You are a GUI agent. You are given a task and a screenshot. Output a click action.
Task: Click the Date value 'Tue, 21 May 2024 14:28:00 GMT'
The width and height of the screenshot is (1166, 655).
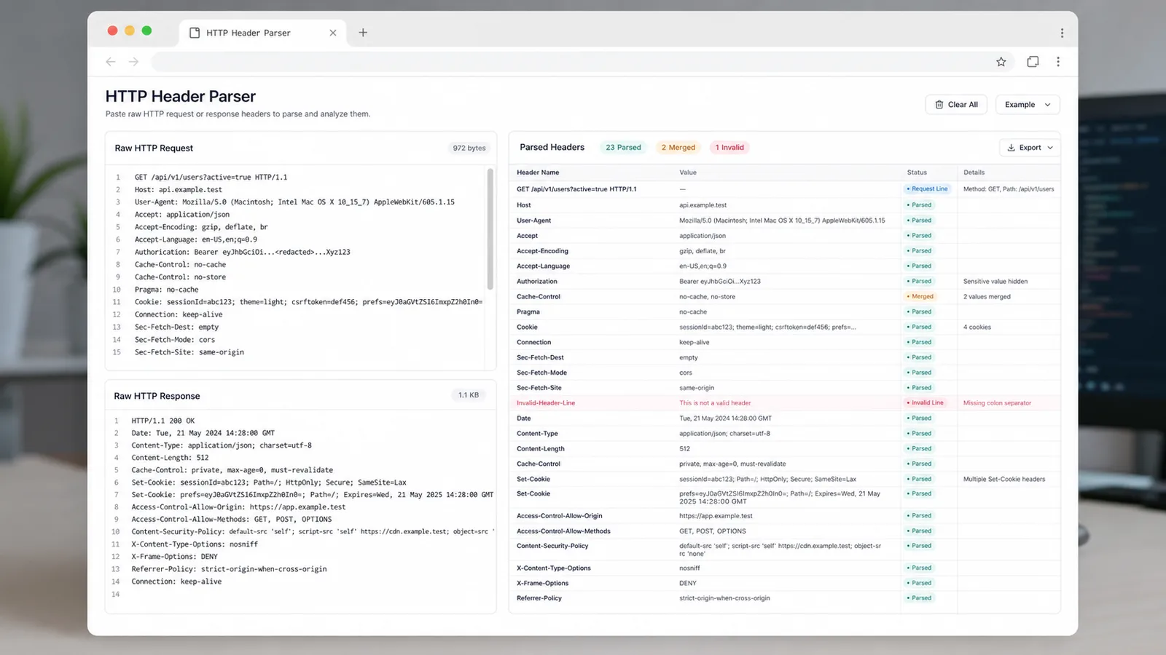[x=725, y=418]
